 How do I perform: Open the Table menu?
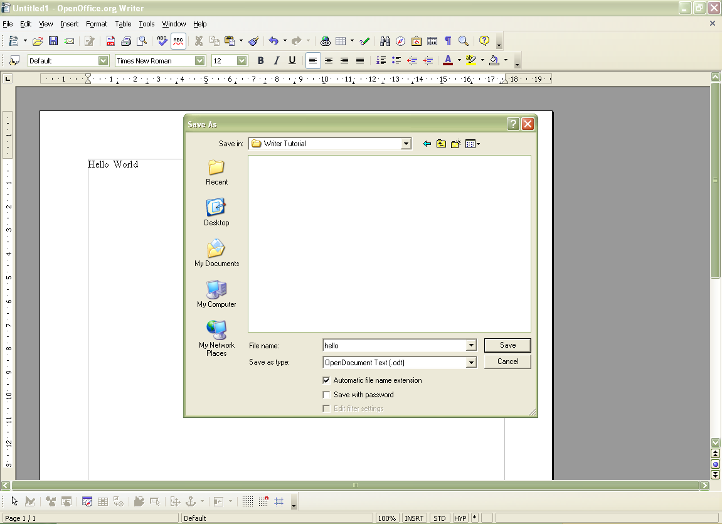[123, 24]
